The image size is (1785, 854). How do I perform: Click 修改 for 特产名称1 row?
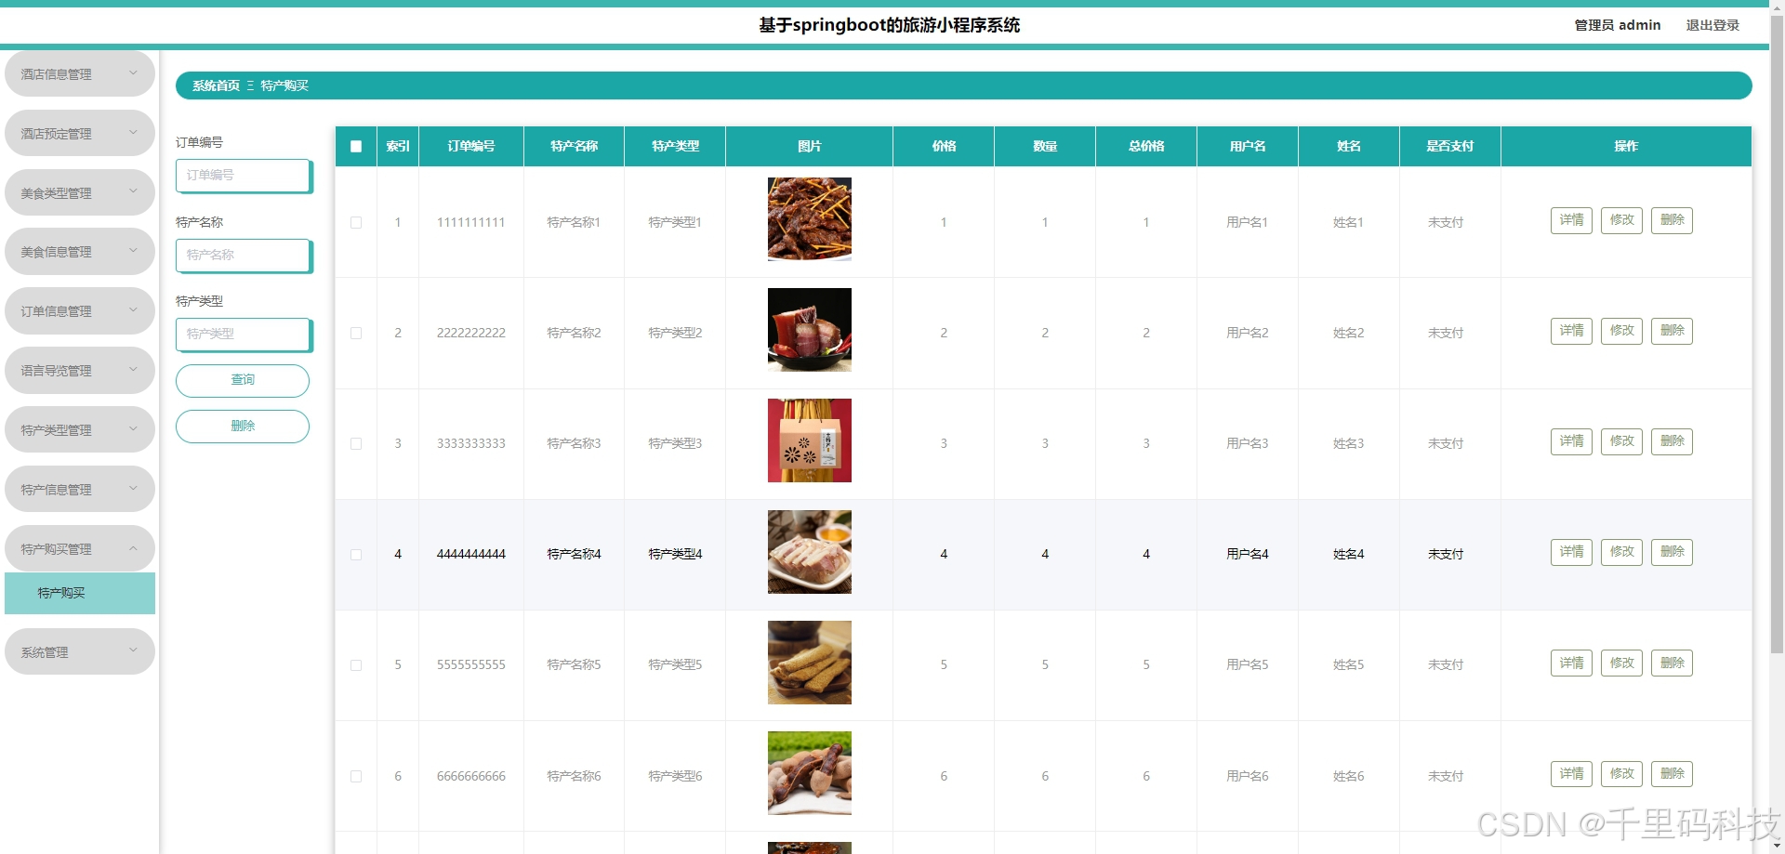click(x=1621, y=220)
